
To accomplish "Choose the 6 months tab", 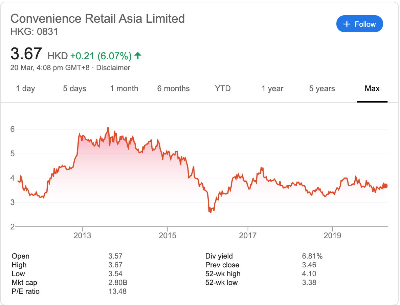I will [174, 89].
